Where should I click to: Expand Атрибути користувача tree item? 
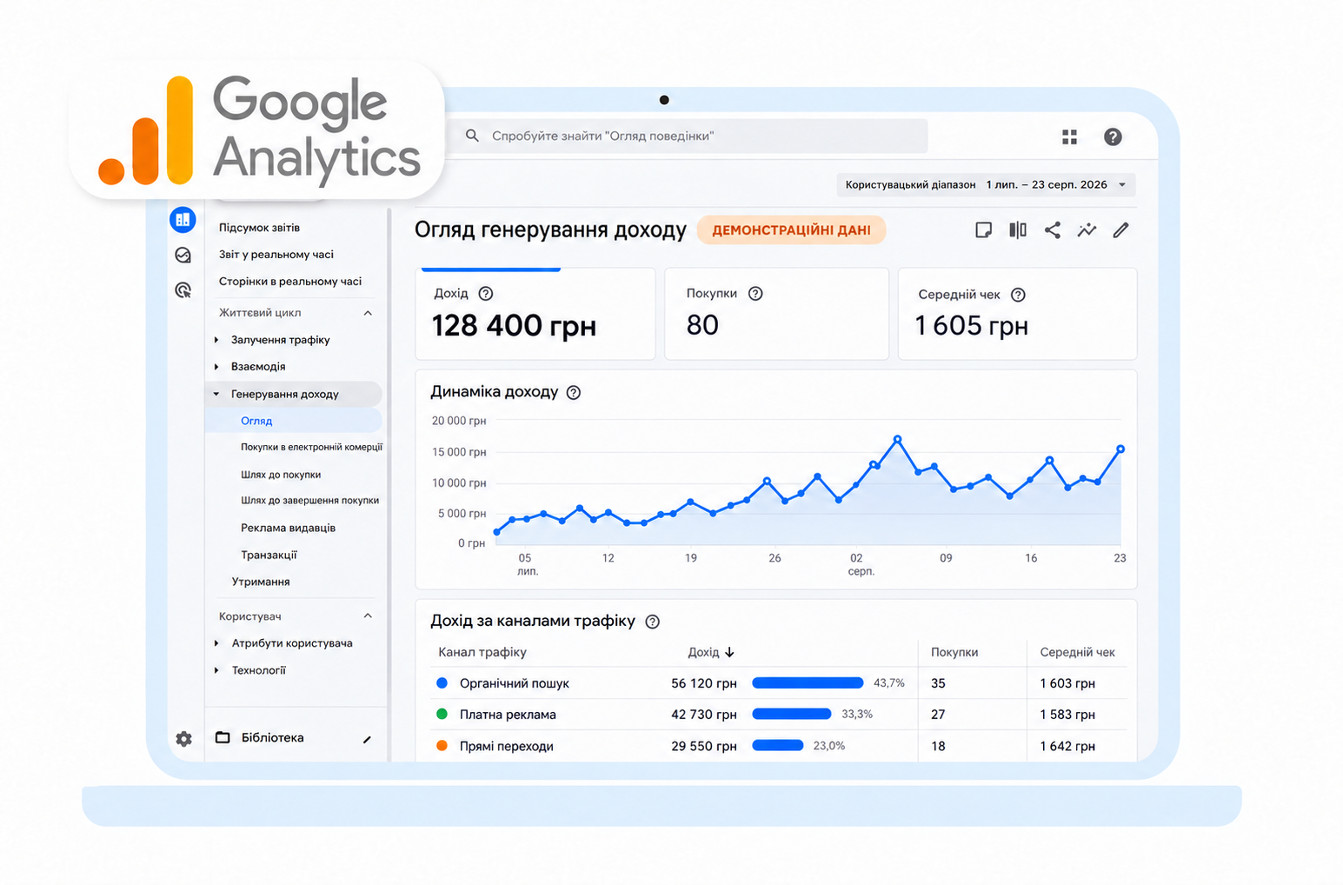(x=217, y=643)
